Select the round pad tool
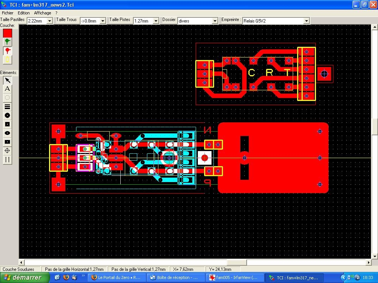This screenshot has width=378, height=283. (x=7, y=115)
